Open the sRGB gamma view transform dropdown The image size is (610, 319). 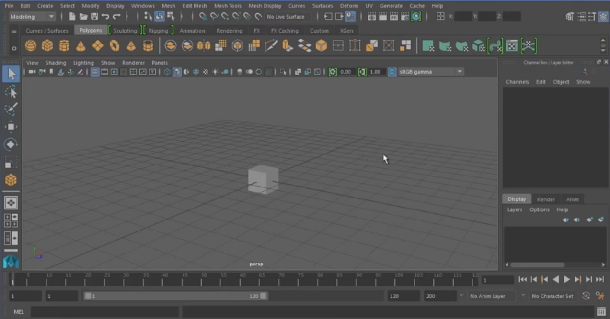click(x=431, y=72)
